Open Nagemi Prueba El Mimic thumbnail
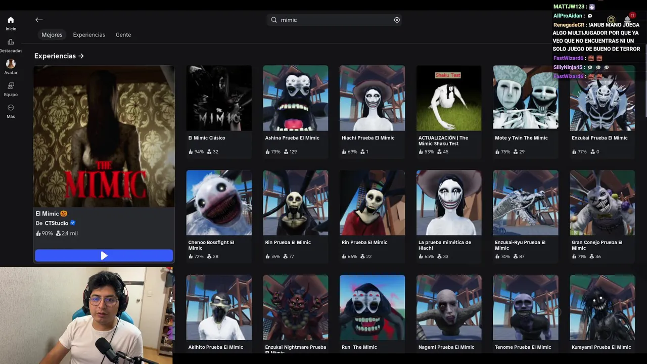 (449, 307)
